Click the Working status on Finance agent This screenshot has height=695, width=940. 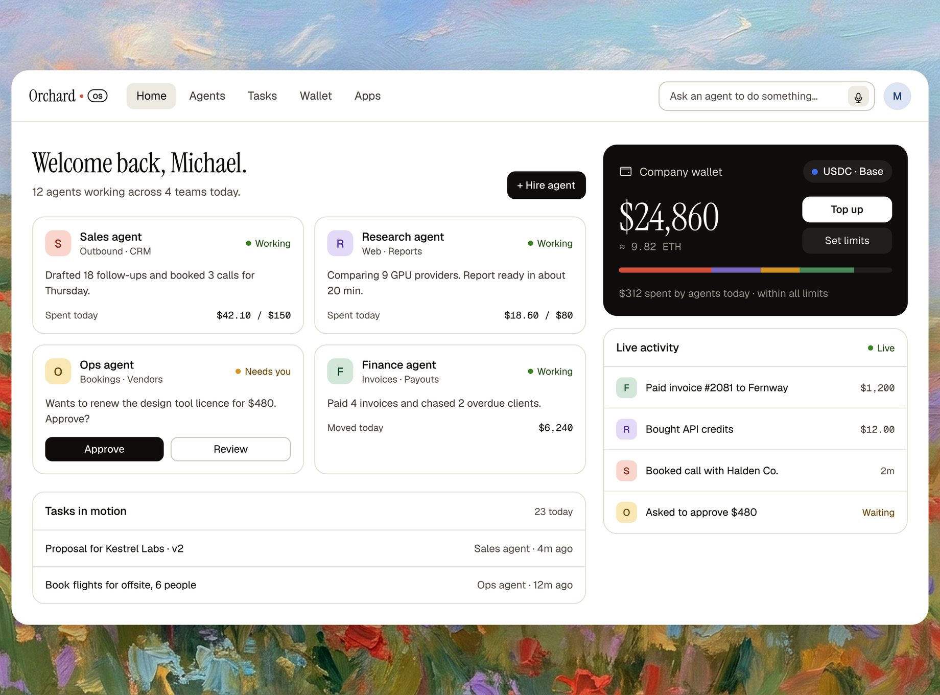coord(550,372)
